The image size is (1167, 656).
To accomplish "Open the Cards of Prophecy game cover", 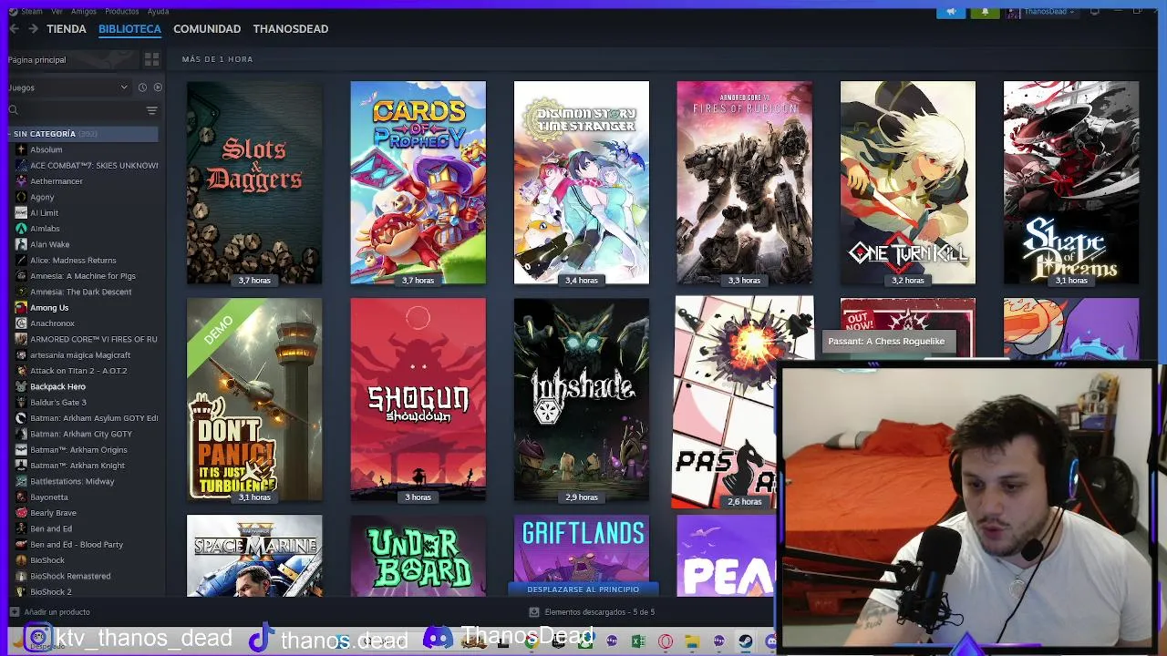I will coord(418,182).
